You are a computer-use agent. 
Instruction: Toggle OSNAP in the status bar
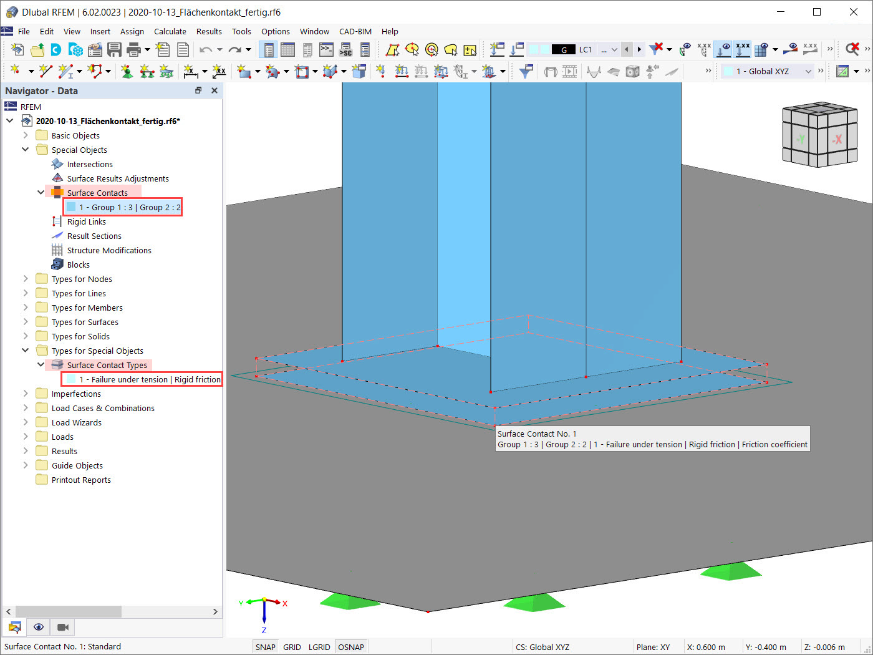click(350, 647)
